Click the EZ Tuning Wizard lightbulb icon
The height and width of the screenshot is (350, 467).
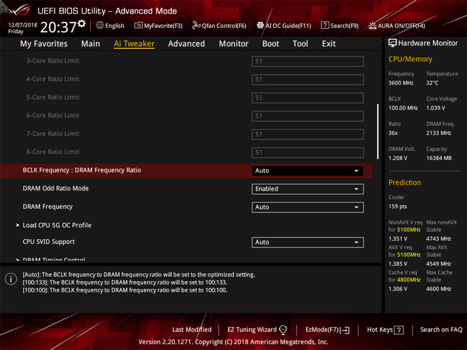(283, 330)
